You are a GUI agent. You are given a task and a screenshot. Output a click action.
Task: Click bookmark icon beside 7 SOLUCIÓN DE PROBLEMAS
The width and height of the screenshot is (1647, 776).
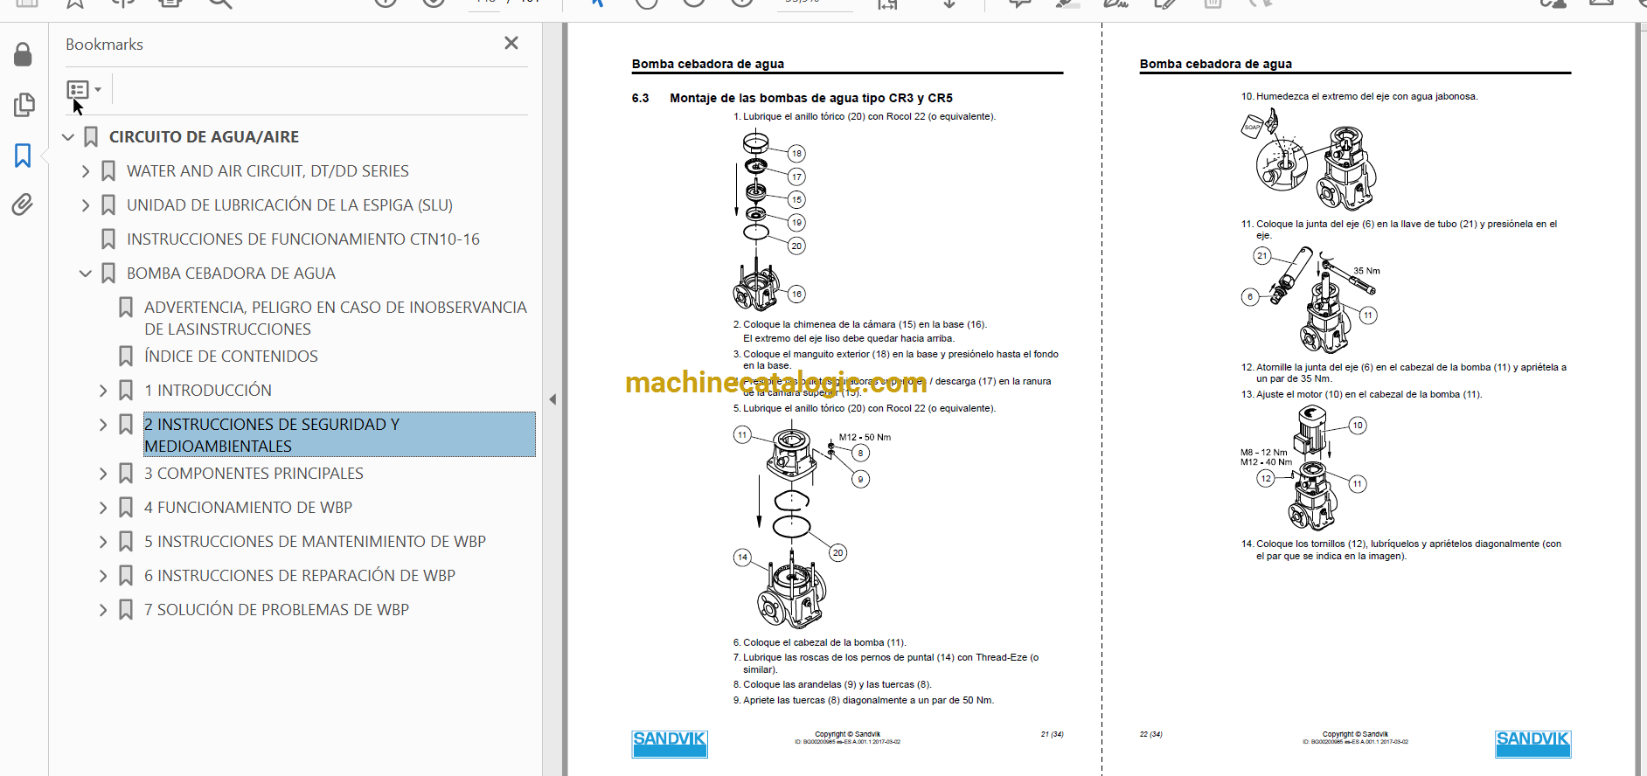126,610
